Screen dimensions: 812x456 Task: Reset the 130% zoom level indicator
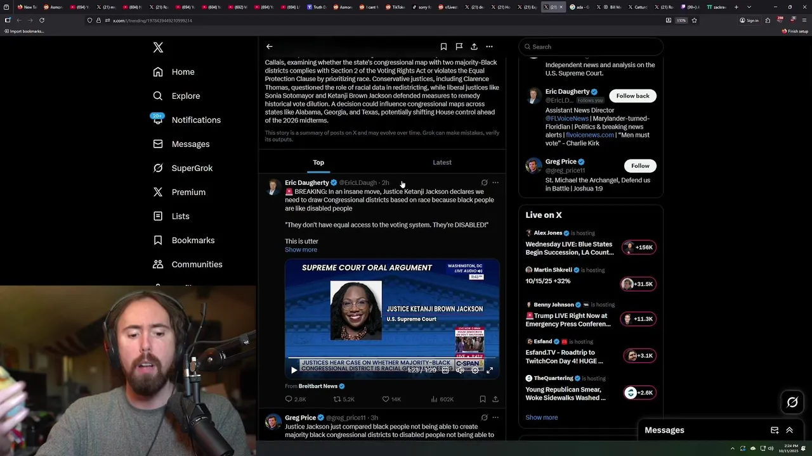[681, 20]
